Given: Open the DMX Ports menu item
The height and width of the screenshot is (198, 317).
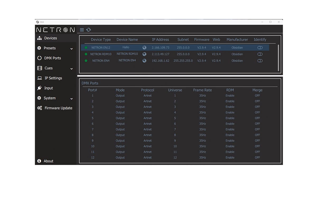Looking at the screenshot, I should [x=53, y=58].
